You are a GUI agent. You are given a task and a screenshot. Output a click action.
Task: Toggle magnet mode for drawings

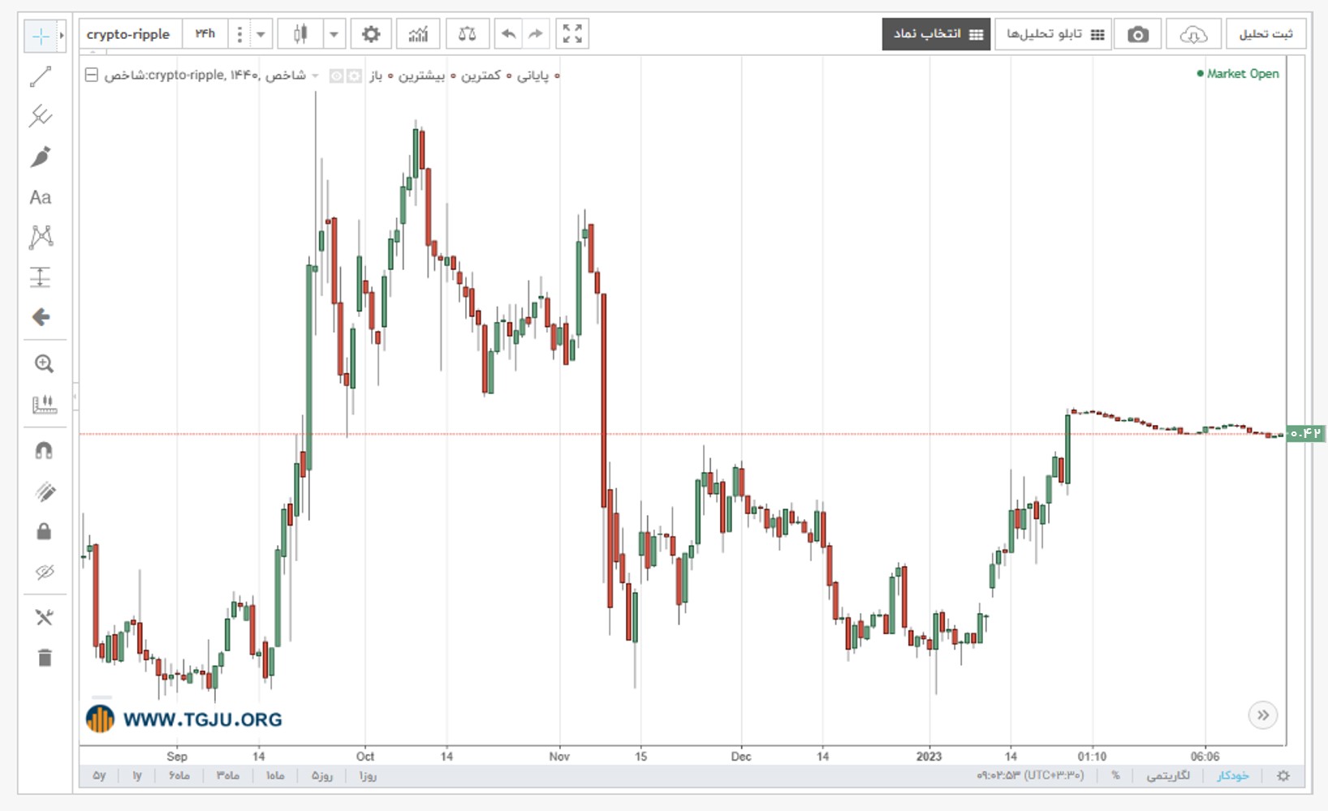click(44, 450)
